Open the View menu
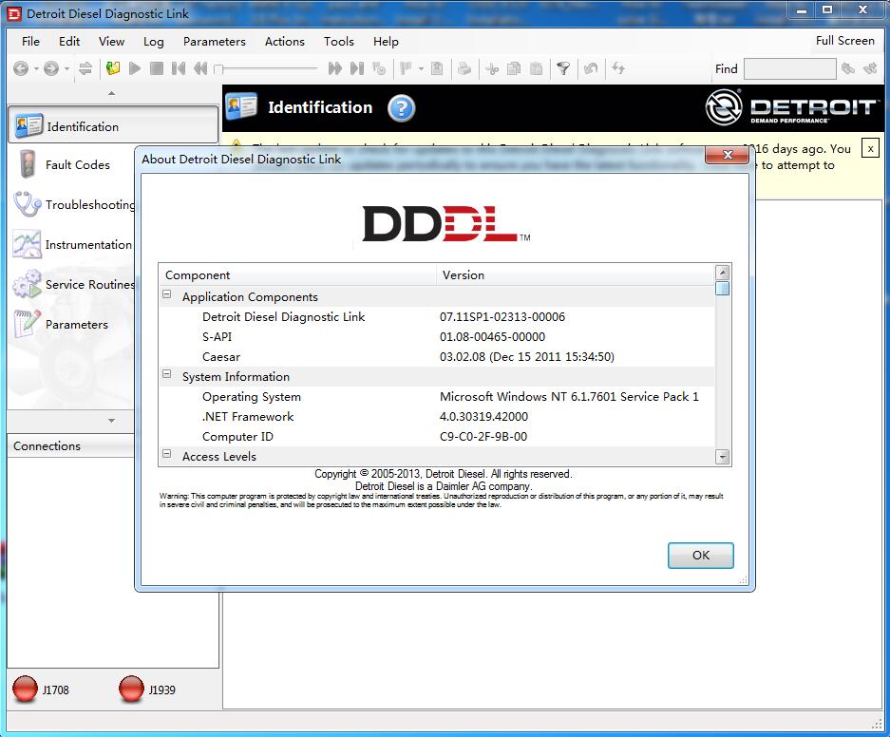890x737 pixels. pyautogui.click(x=111, y=42)
